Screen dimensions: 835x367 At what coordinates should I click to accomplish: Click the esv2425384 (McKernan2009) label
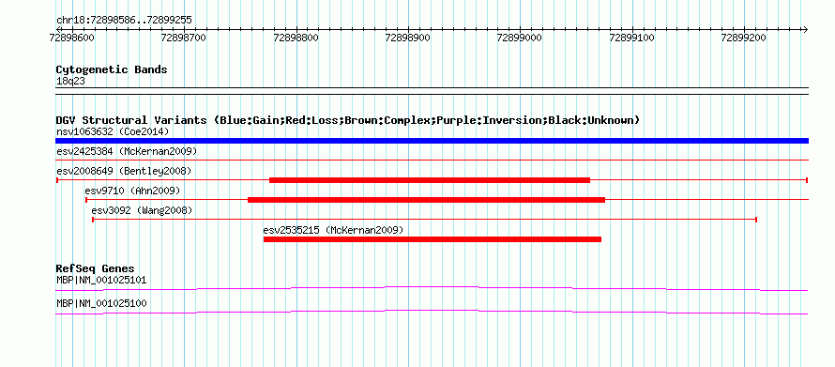click(127, 151)
